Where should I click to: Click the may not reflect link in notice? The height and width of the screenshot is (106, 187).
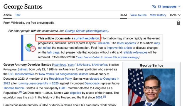coord(99,45)
